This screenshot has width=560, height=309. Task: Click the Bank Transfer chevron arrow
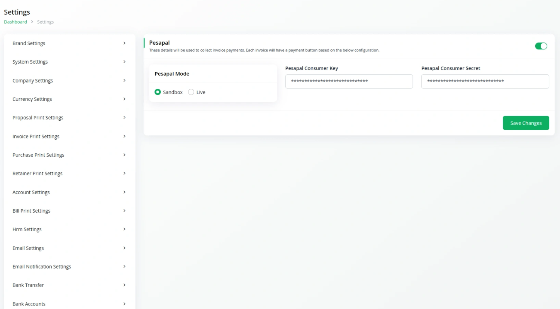click(x=124, y=285)
